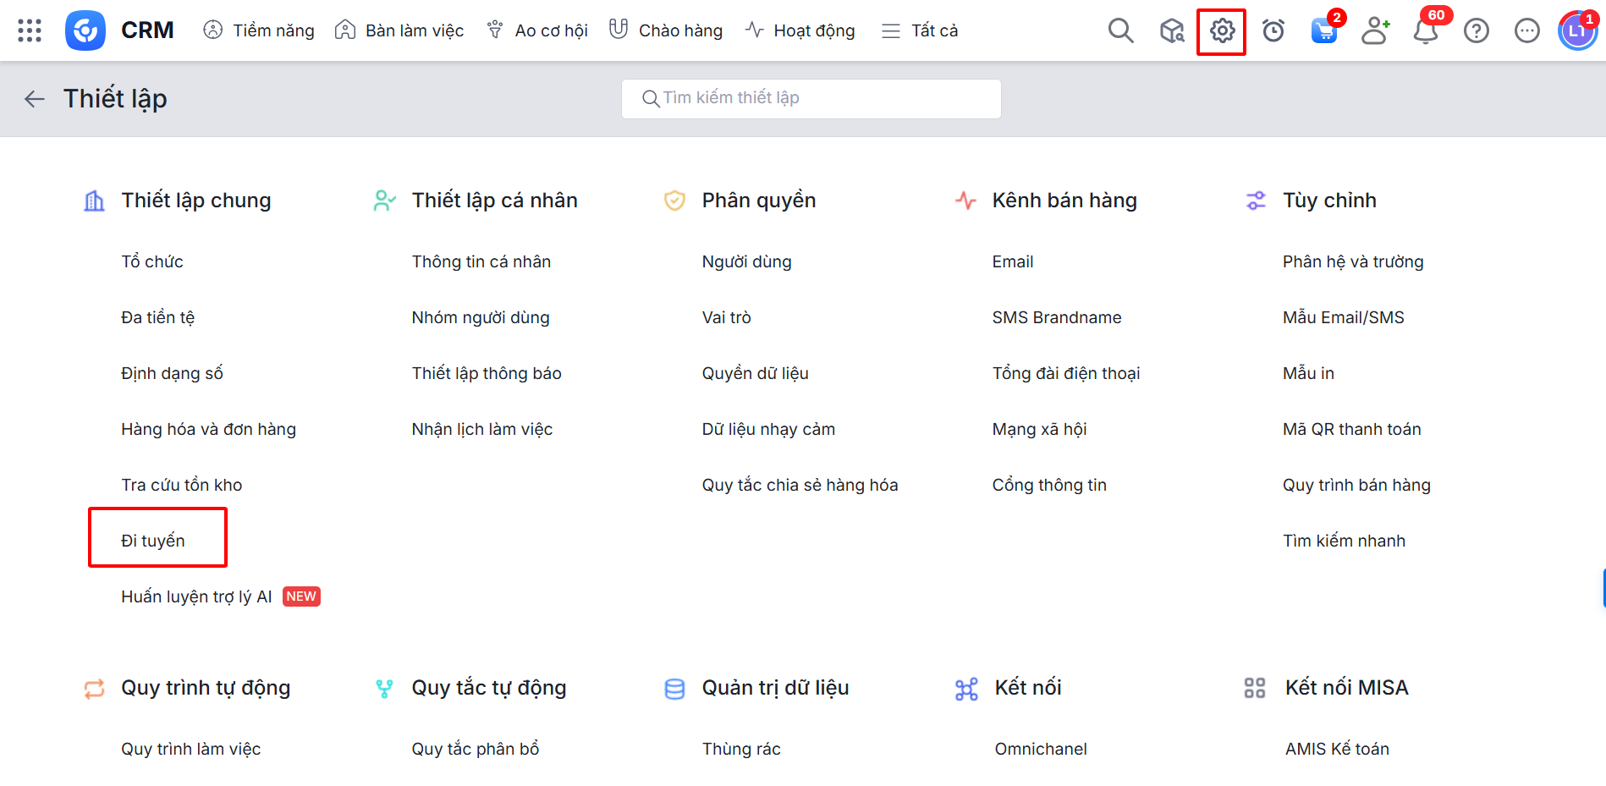Open the shopping cart icon
Screen dimensions: 1606x786
click(x=1323, y=31)
